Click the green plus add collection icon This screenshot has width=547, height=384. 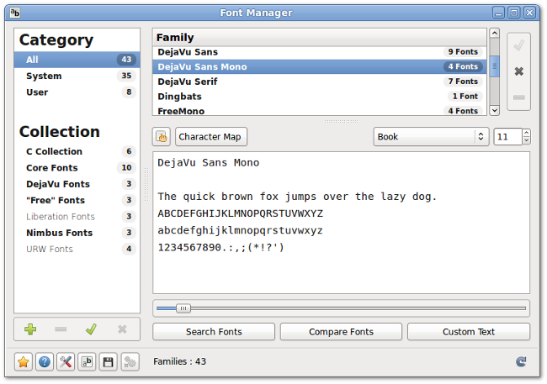(x=30, y=329)
